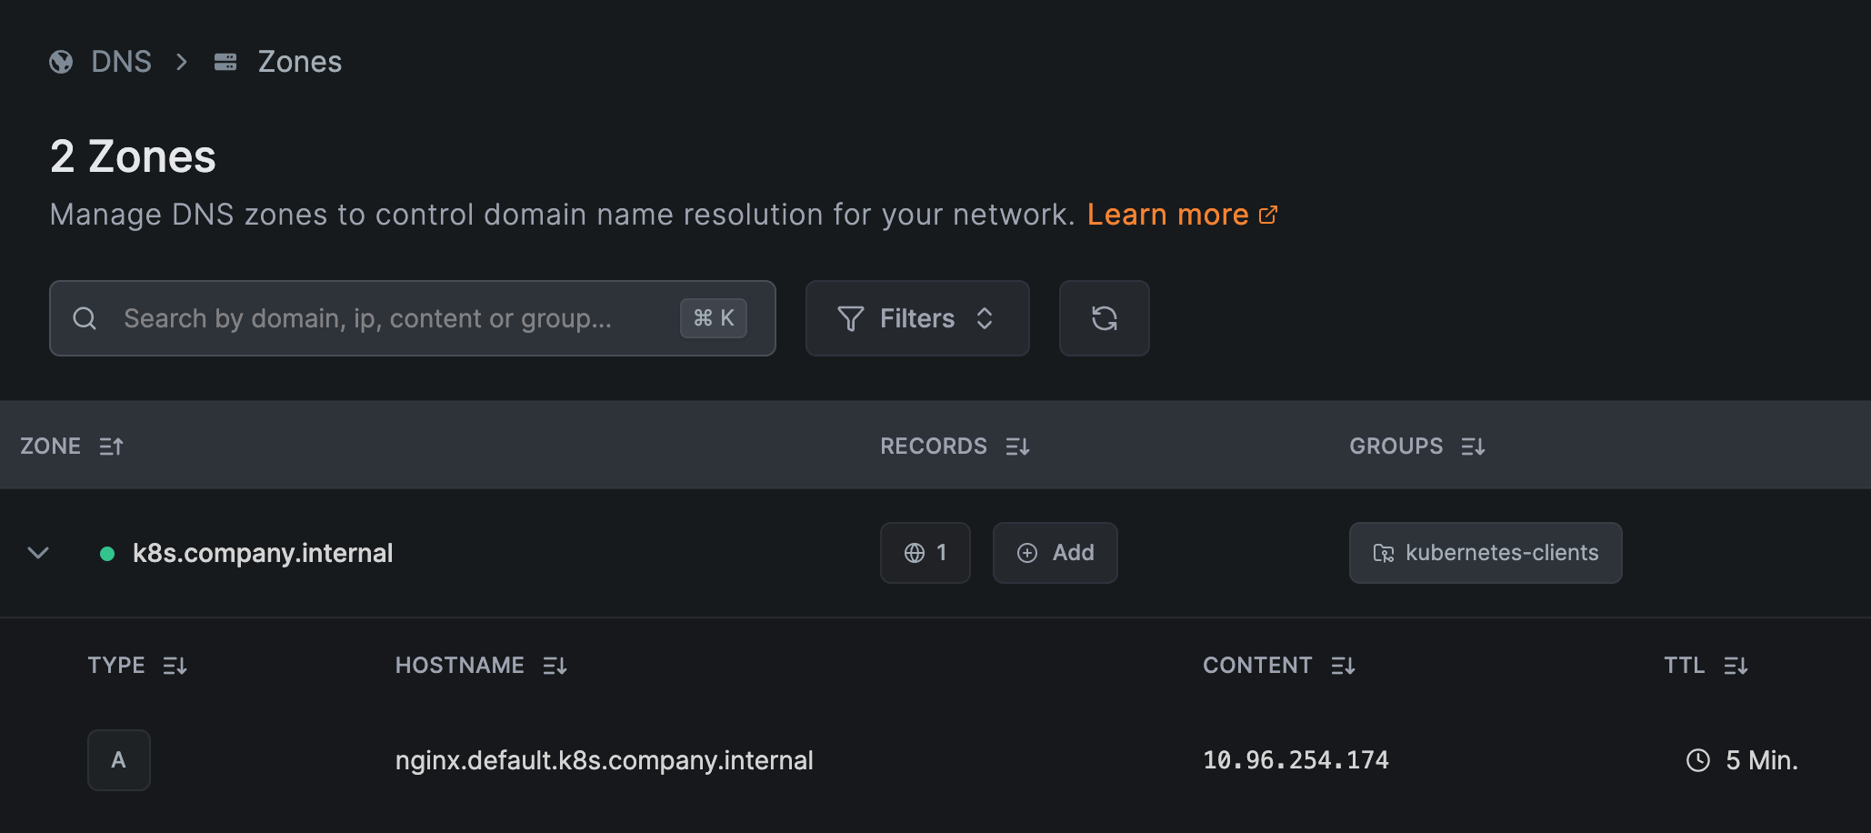Click the funnel filter icon

coord(850,318)
